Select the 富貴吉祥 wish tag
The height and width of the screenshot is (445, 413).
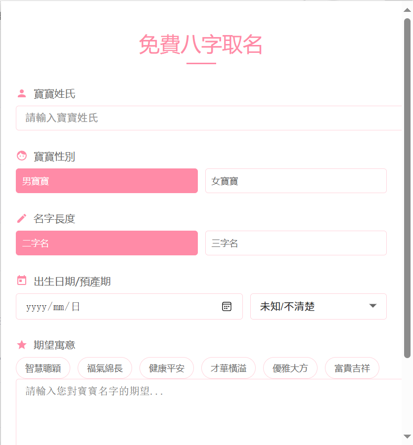pyautogui.click(x=352, y=367)
